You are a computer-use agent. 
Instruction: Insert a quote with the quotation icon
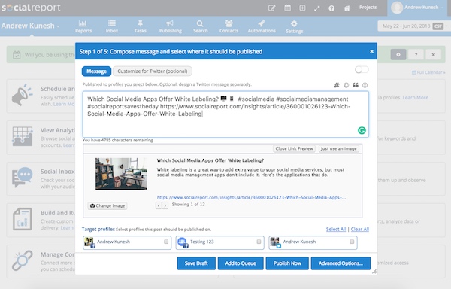click(x=356, y=85)
